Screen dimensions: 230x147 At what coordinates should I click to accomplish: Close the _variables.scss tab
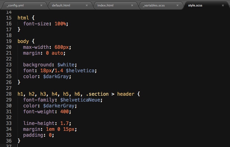click(178, 5)
